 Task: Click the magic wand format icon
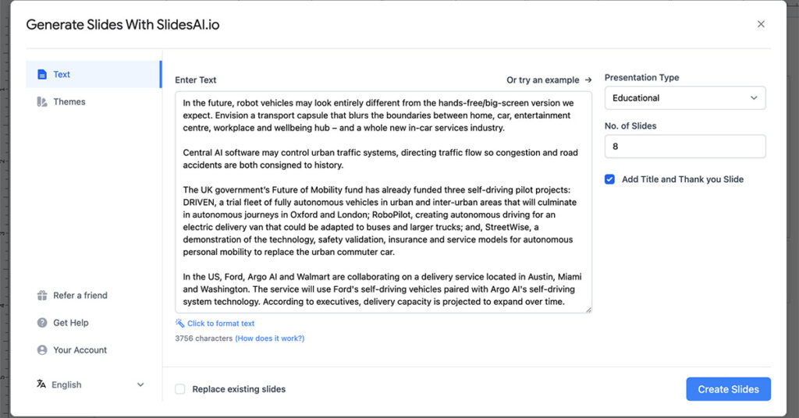(x=179, y=324)
